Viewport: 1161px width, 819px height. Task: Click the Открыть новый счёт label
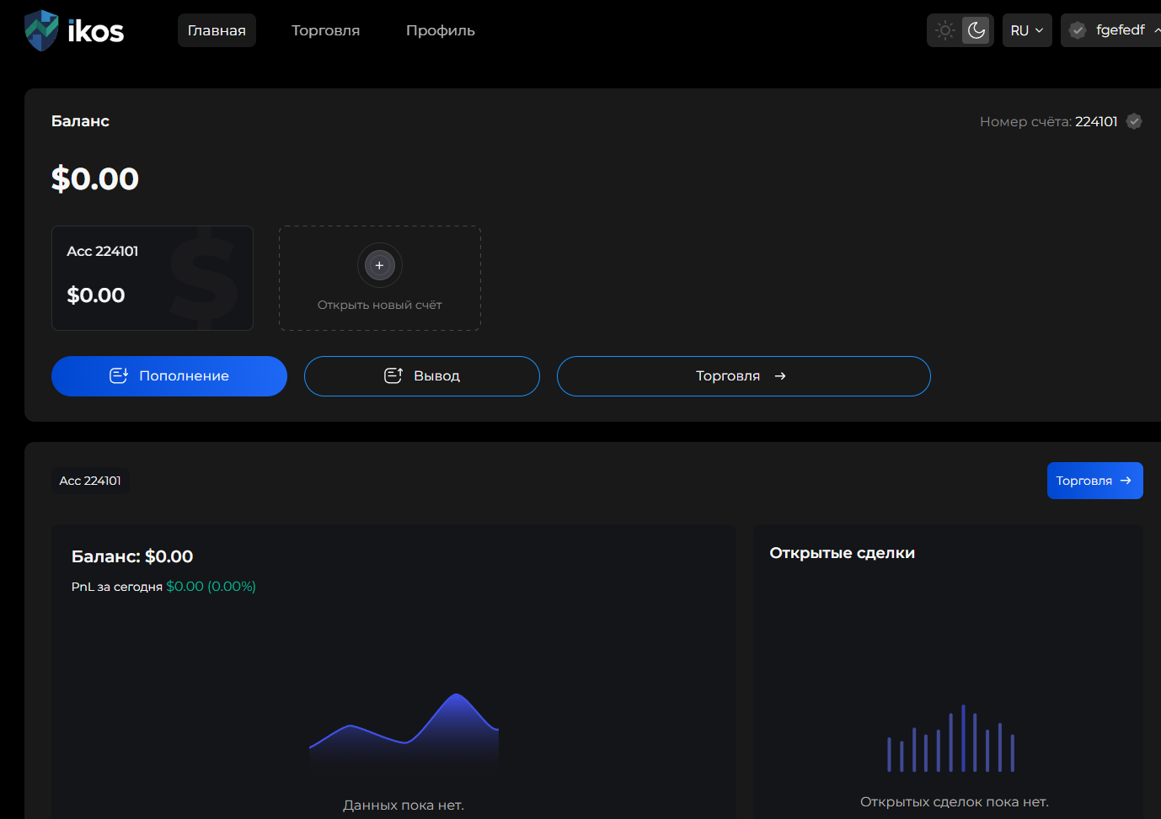click(379, 305)
